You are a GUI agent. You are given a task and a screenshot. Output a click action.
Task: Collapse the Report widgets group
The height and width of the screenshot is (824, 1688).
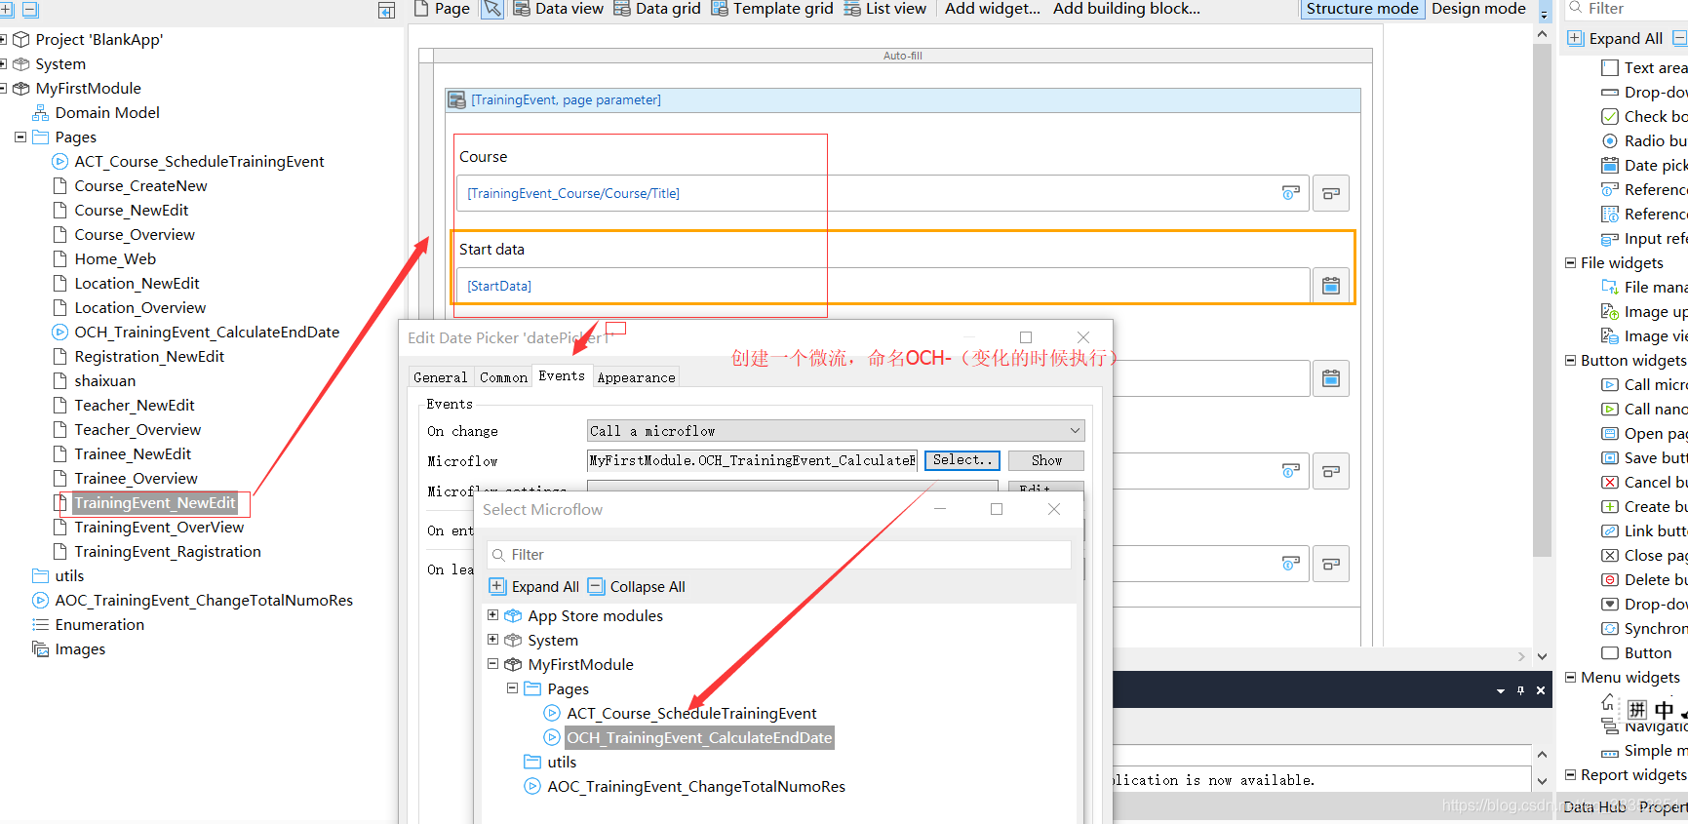coord(1571,775)
